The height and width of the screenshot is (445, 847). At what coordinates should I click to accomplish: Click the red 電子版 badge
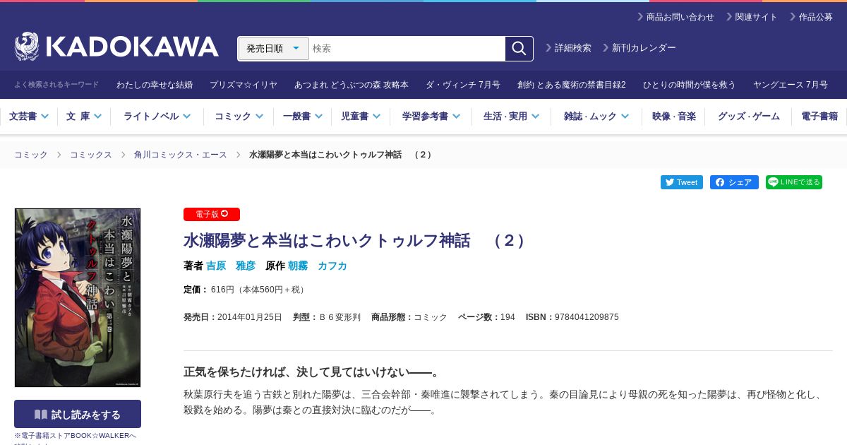212,214
